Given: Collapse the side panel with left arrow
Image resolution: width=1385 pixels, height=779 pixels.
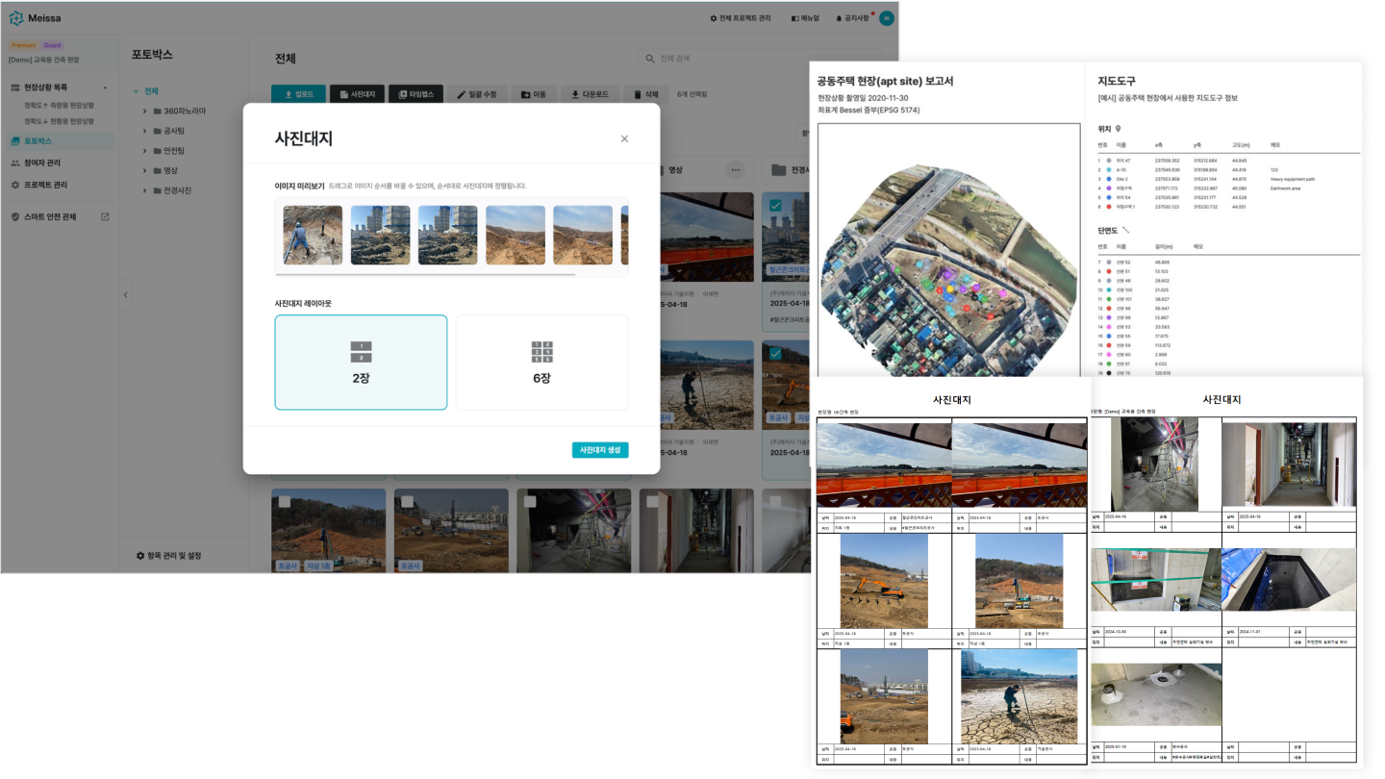Looking at the screenshot, I should click(125, 294).
